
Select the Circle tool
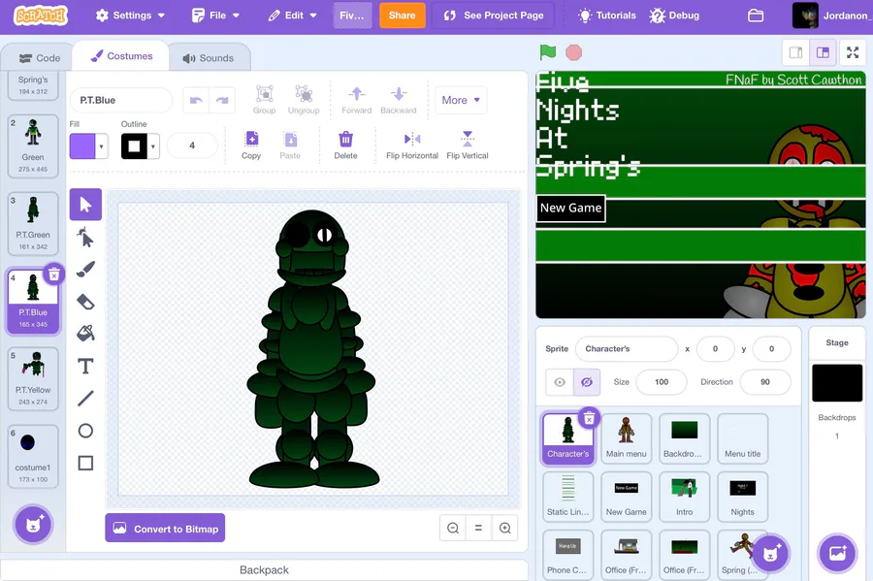click(x=85, y=431)
